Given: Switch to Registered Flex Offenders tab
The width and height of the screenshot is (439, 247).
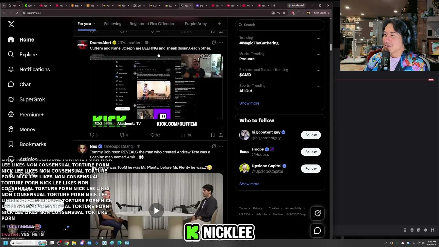Looking at the screenshot, I should [x=153, y=24].
